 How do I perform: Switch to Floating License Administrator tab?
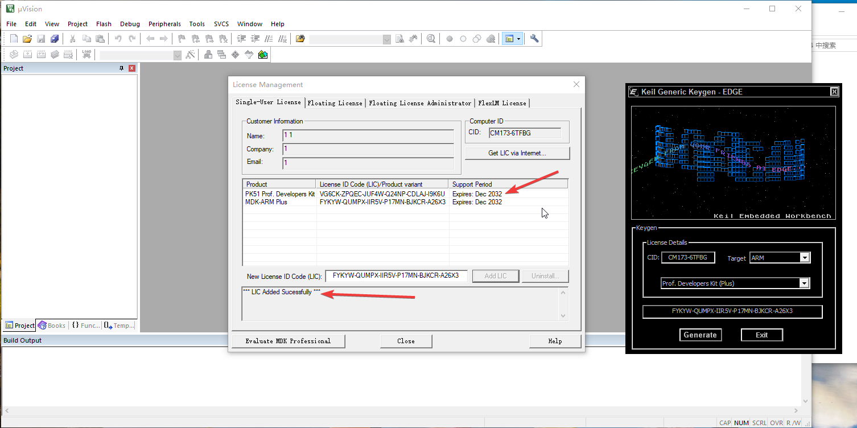[x=420, y=103]
